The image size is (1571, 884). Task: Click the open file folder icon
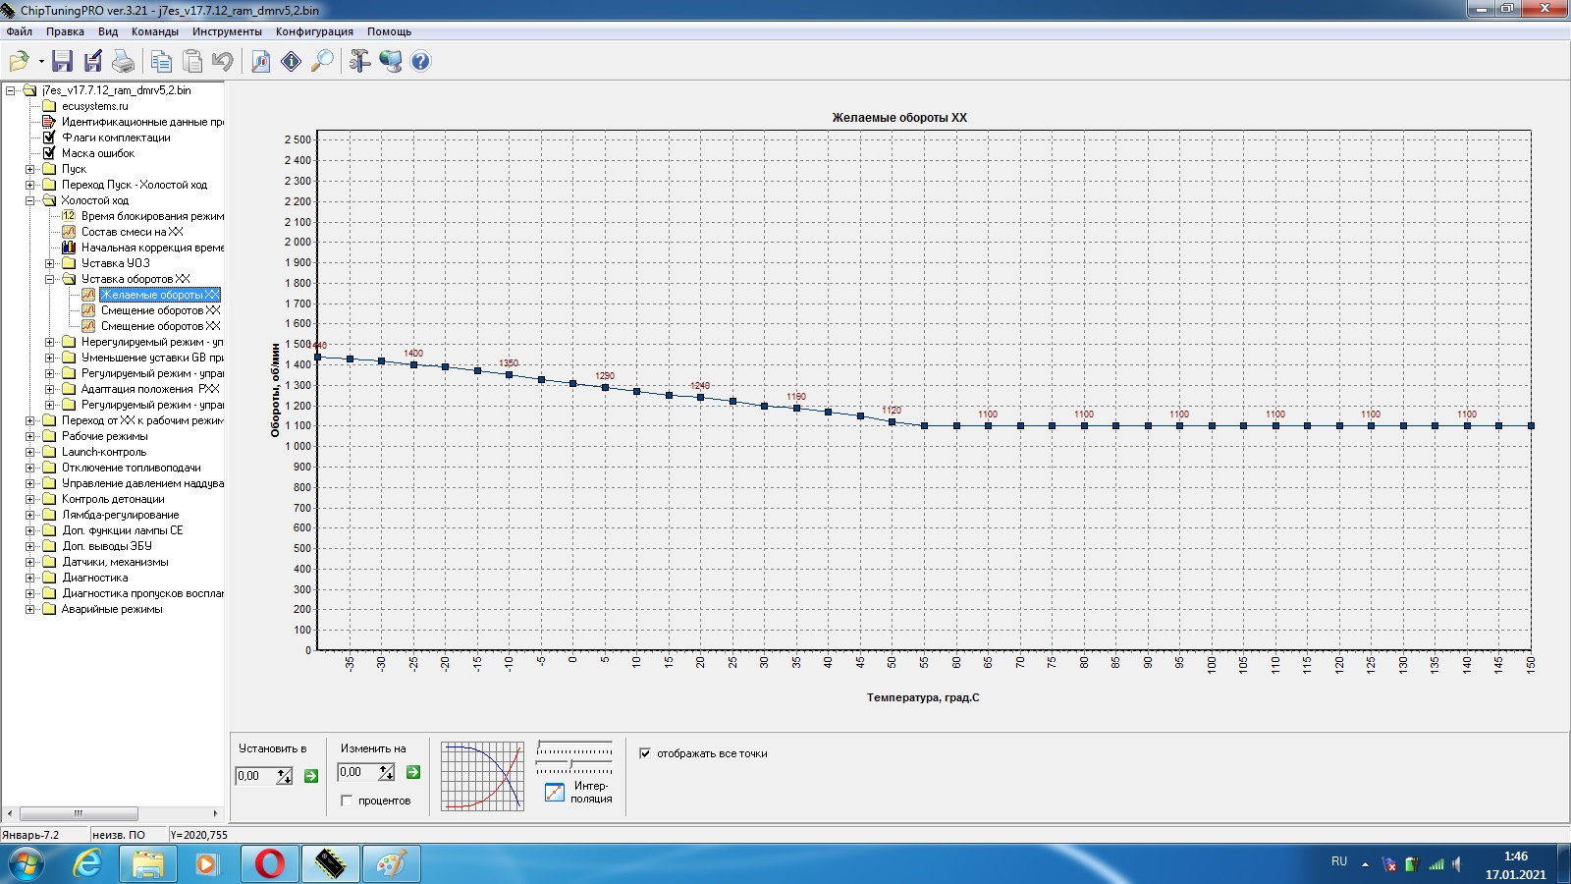(19, 62)
